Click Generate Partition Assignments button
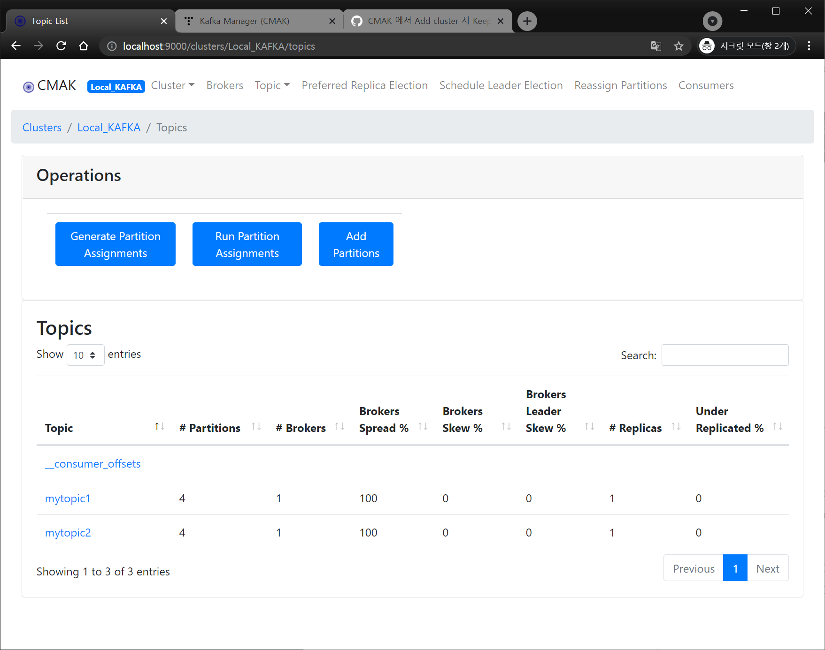This screenshot has width=825, height=650. [116, 244]
